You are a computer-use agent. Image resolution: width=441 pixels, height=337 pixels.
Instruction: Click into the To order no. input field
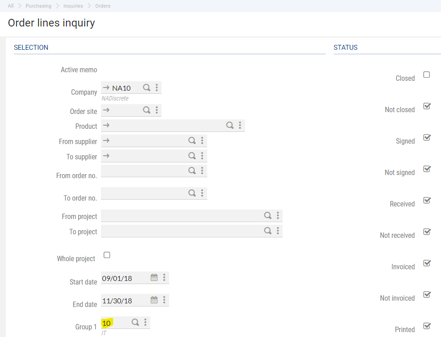(144, 193)
